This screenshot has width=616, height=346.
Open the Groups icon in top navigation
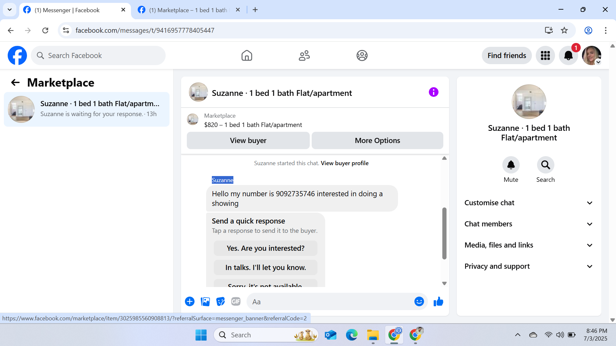tap(362, 55)
